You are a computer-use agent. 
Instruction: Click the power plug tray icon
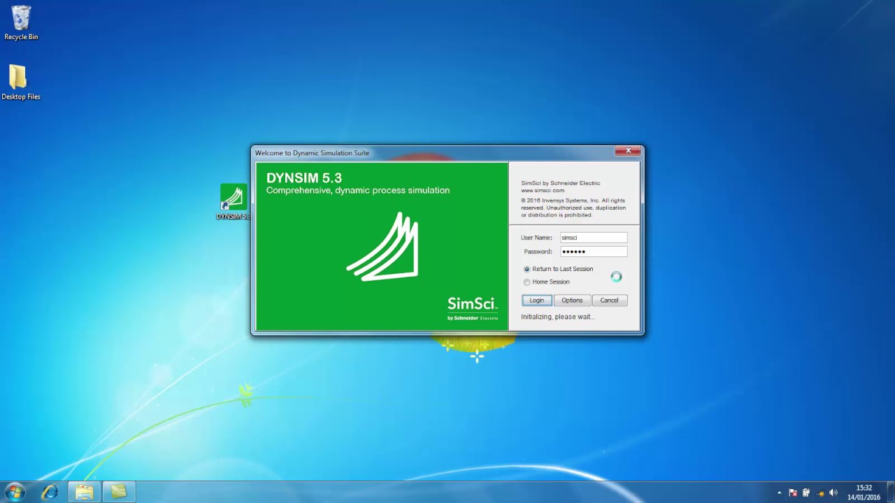[x=806, y=493]
